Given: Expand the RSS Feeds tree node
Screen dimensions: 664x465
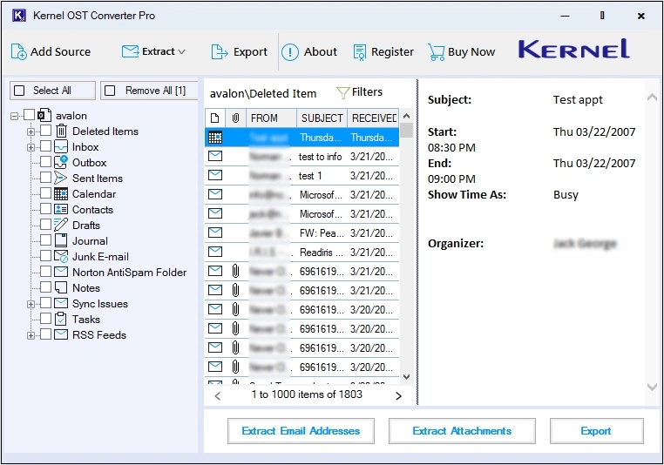Looking at the screenshot, I should [31, 335].
